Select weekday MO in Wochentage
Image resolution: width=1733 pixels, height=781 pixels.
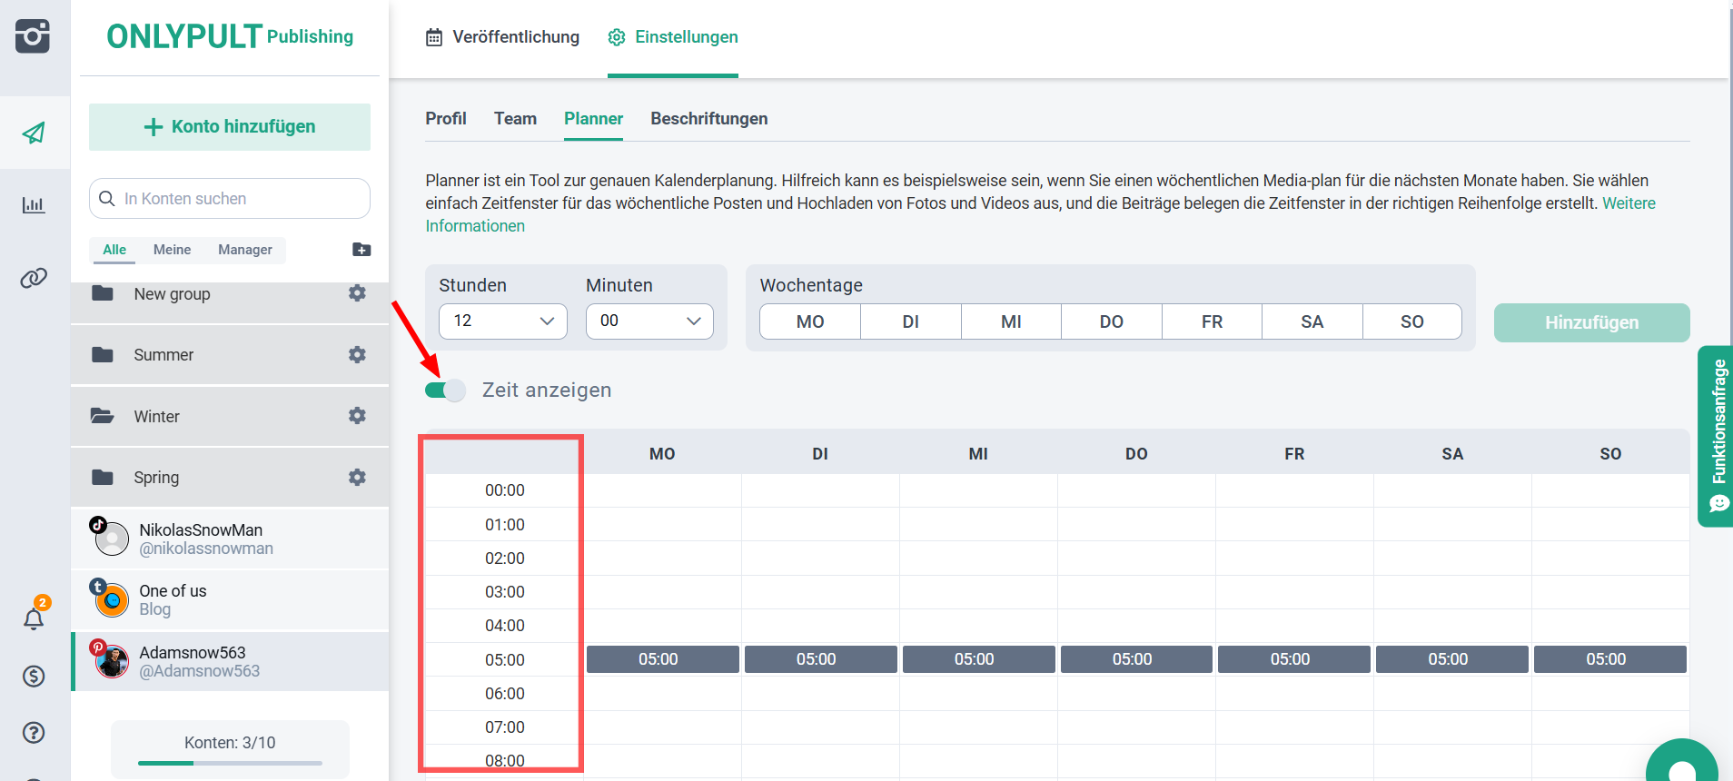tap(809, 321)
